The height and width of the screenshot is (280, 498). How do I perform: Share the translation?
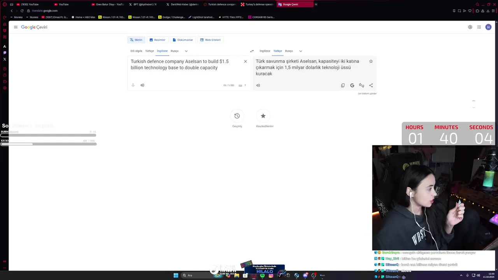coord(371,85)
